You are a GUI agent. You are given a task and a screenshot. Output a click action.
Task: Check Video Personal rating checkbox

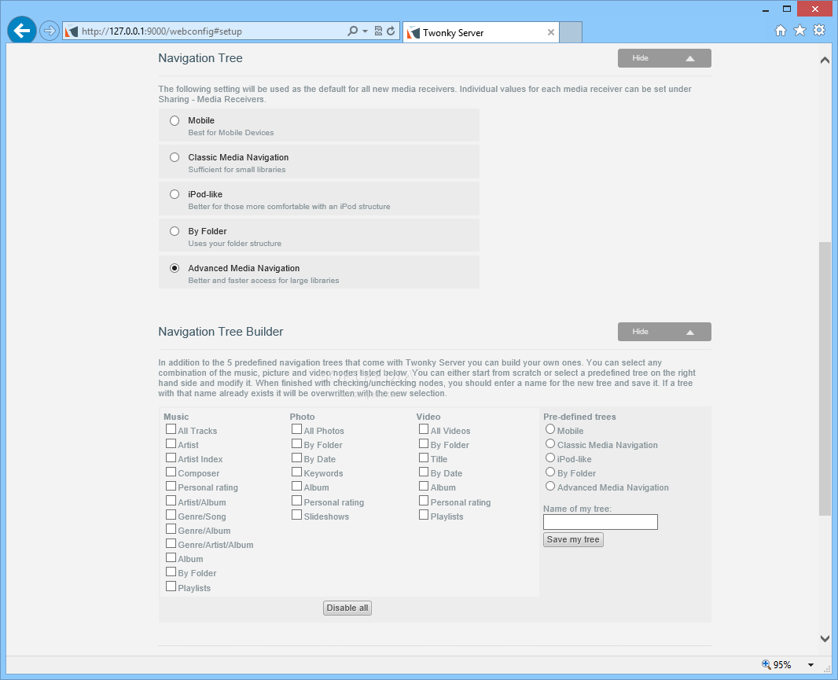pos(424,501)
